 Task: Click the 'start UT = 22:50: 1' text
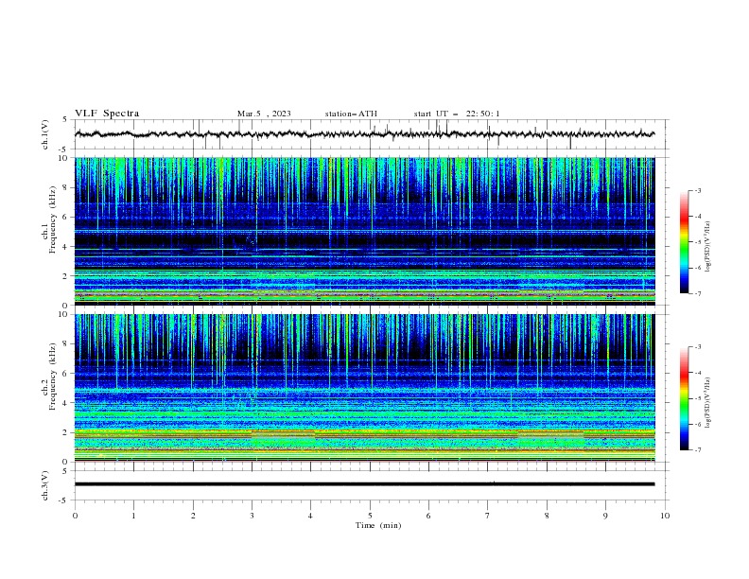click(457, 114)
